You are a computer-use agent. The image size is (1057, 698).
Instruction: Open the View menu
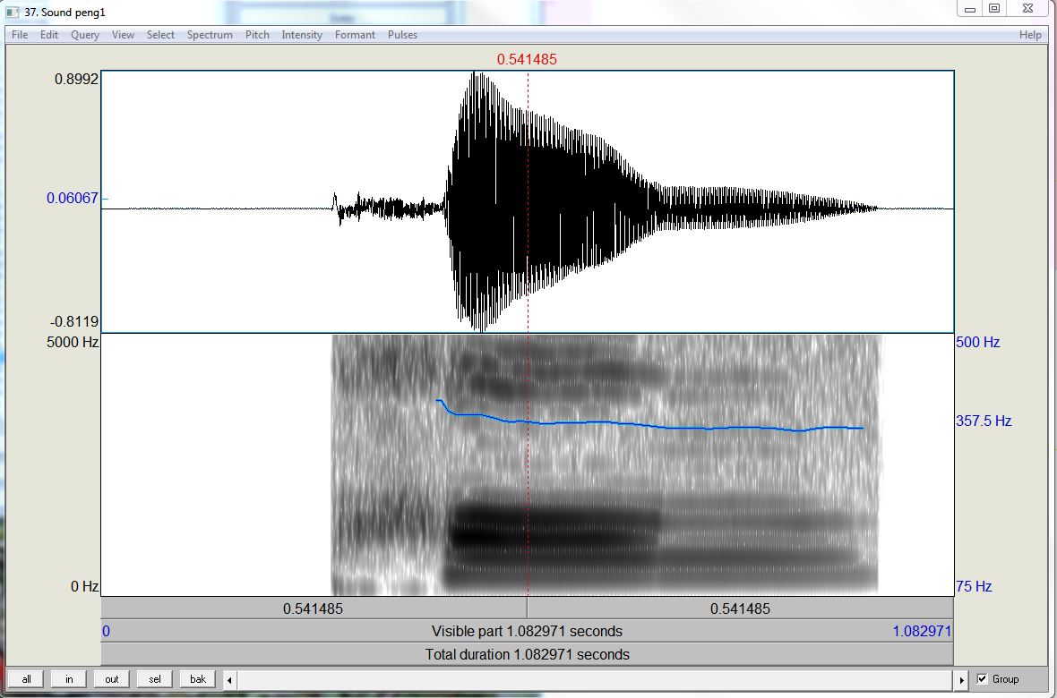point(123,35)
